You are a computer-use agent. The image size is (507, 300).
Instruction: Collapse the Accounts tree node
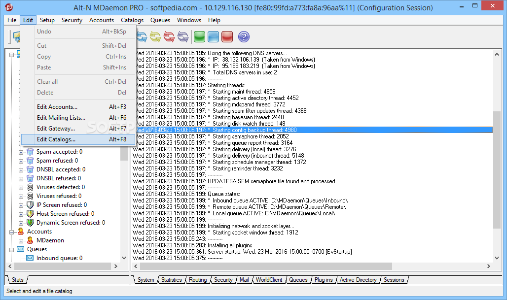(12, 232)
